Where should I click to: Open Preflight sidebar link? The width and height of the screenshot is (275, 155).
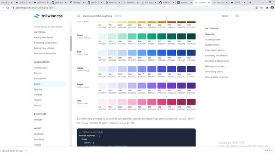(38, 120)
